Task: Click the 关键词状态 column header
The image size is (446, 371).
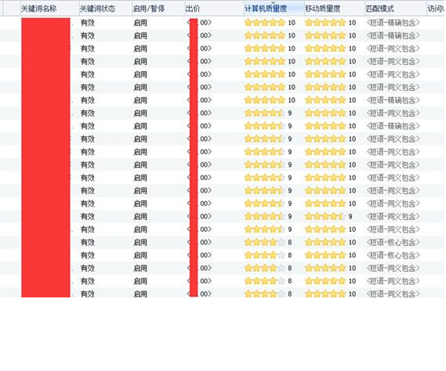Action: click(x=97, y=9)
